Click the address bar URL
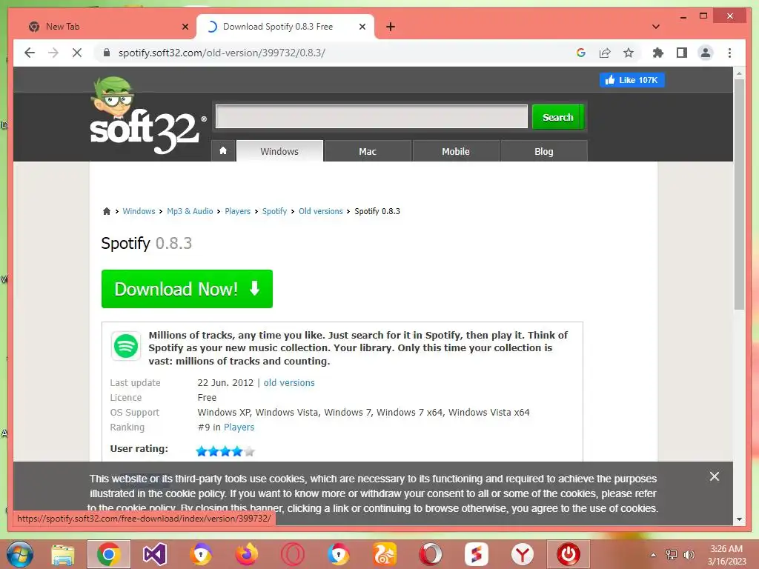The width and height of the screenshot is (759, 569). click(222, 53)
